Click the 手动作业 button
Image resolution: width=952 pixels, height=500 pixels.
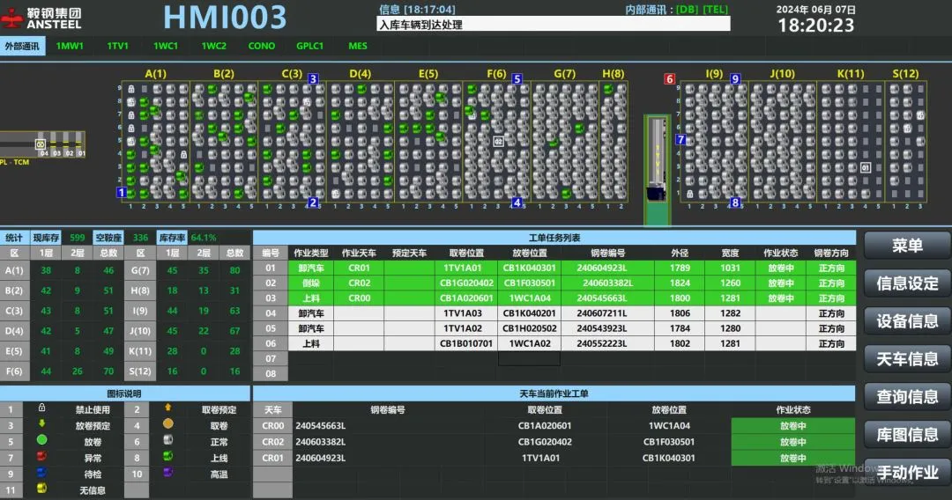(x=907, y=473)
